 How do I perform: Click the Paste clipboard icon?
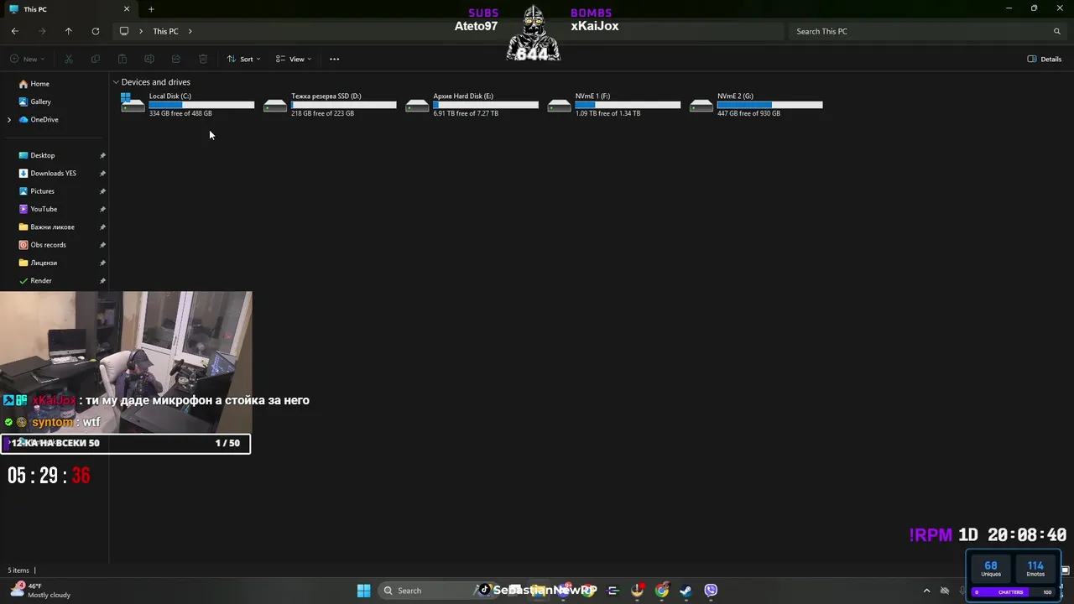(x=123, y=59)
